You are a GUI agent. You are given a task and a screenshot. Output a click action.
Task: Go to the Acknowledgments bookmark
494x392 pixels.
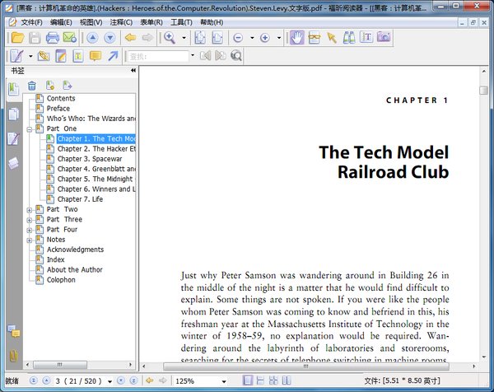click(x=75, y=250)
